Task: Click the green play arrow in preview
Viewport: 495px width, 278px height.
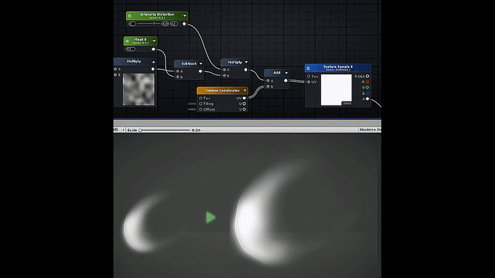Action: pos(211,217)
